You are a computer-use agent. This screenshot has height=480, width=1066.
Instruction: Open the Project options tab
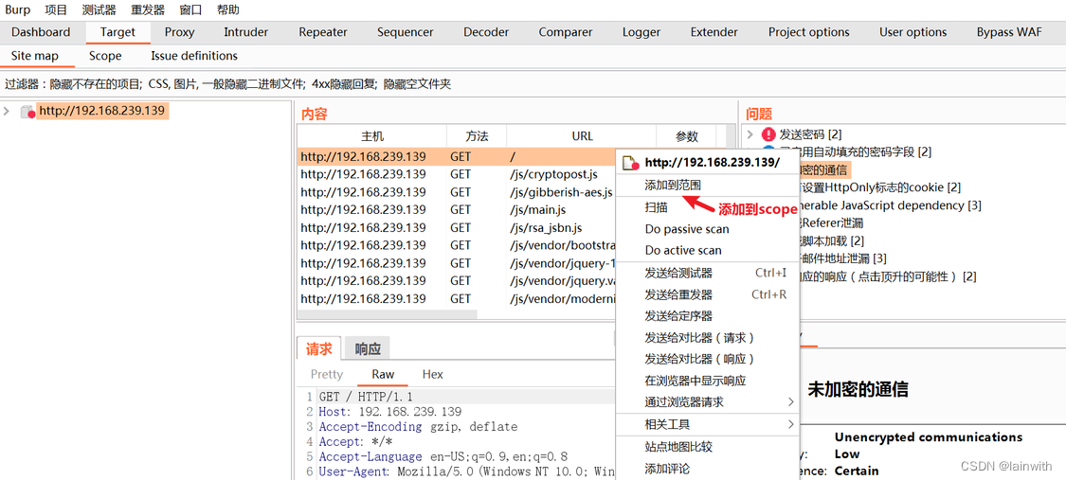coord(809,32)
